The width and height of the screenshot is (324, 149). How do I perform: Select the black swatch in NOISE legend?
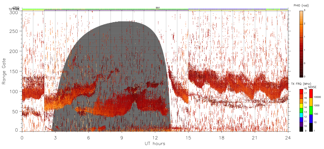click(x=311, y=127)
